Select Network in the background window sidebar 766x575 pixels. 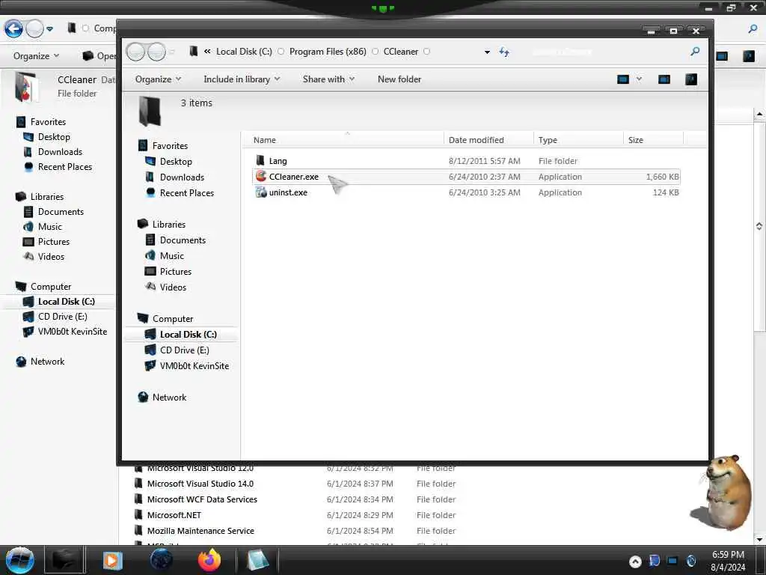click(47, 362)
